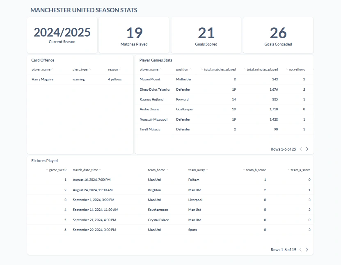Click the Goalkeeper position cell
This screenshot has height=265, width=341.
185,109
